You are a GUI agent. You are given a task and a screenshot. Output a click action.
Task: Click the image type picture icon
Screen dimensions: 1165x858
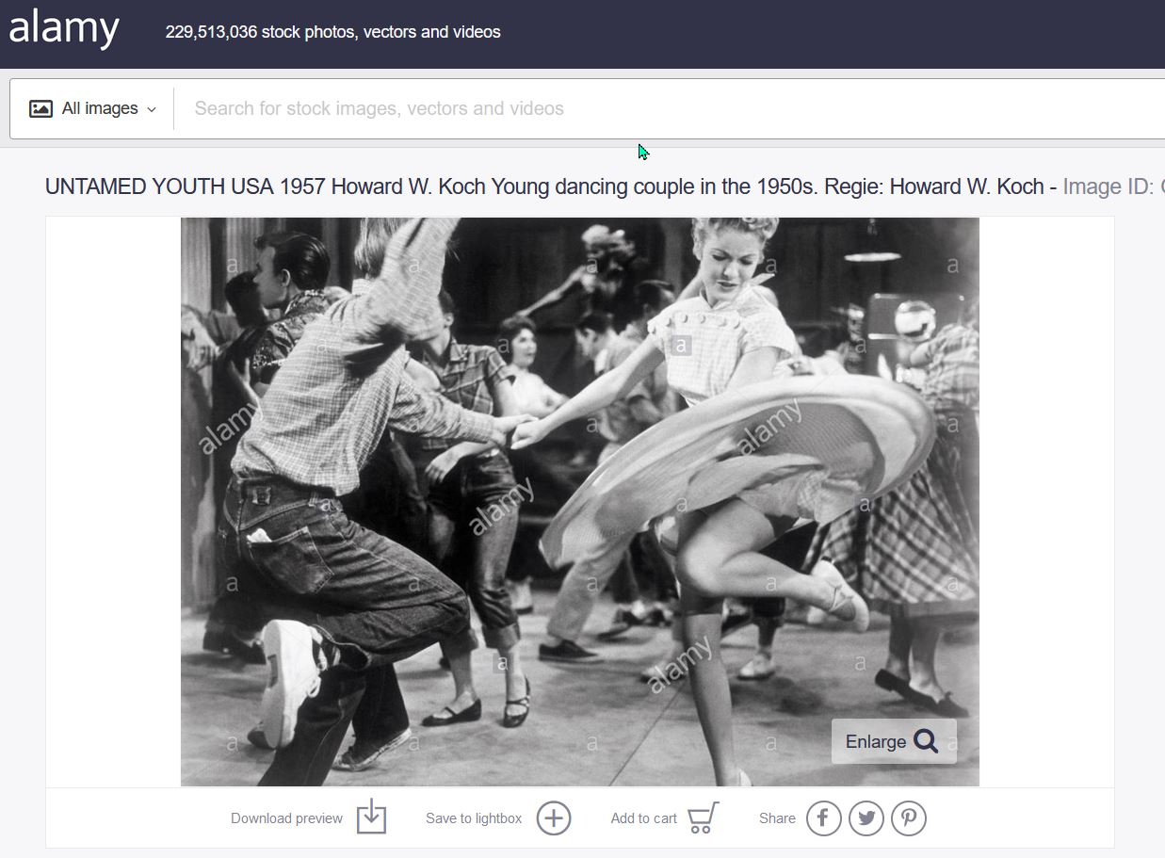point(40,108)
